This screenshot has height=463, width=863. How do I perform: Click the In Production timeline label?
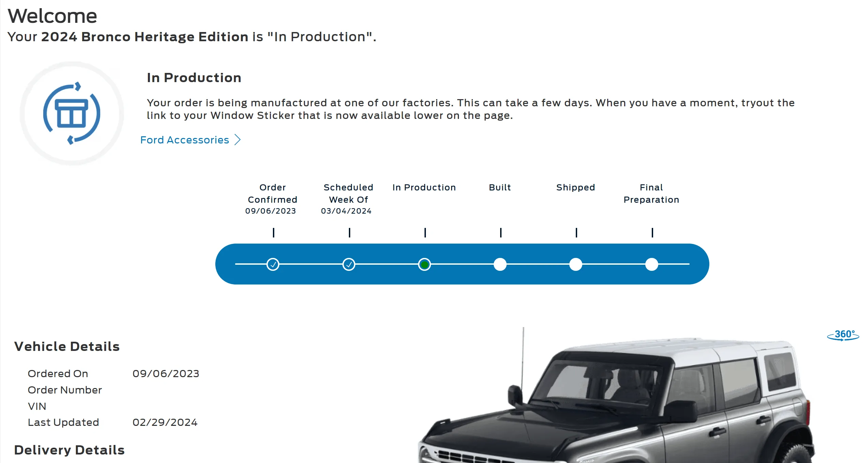[x=424, y=188]
